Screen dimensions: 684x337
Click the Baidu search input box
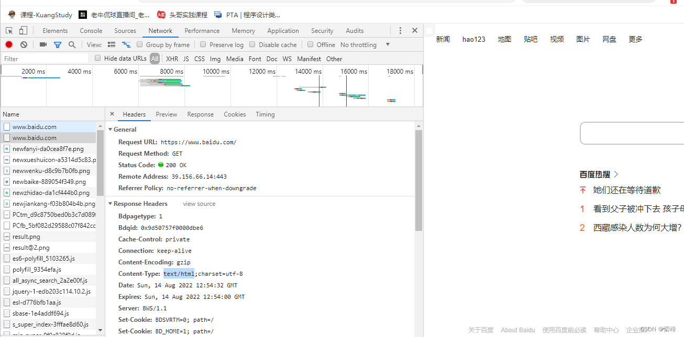[x=632, y=133]
